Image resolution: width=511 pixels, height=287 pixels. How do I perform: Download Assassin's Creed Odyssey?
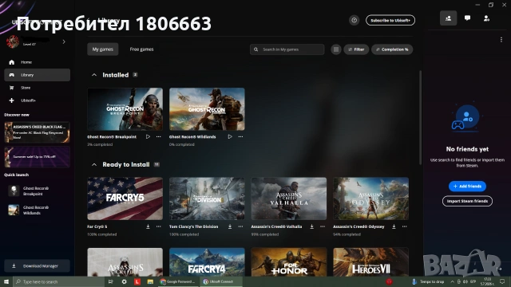point(394,226)
